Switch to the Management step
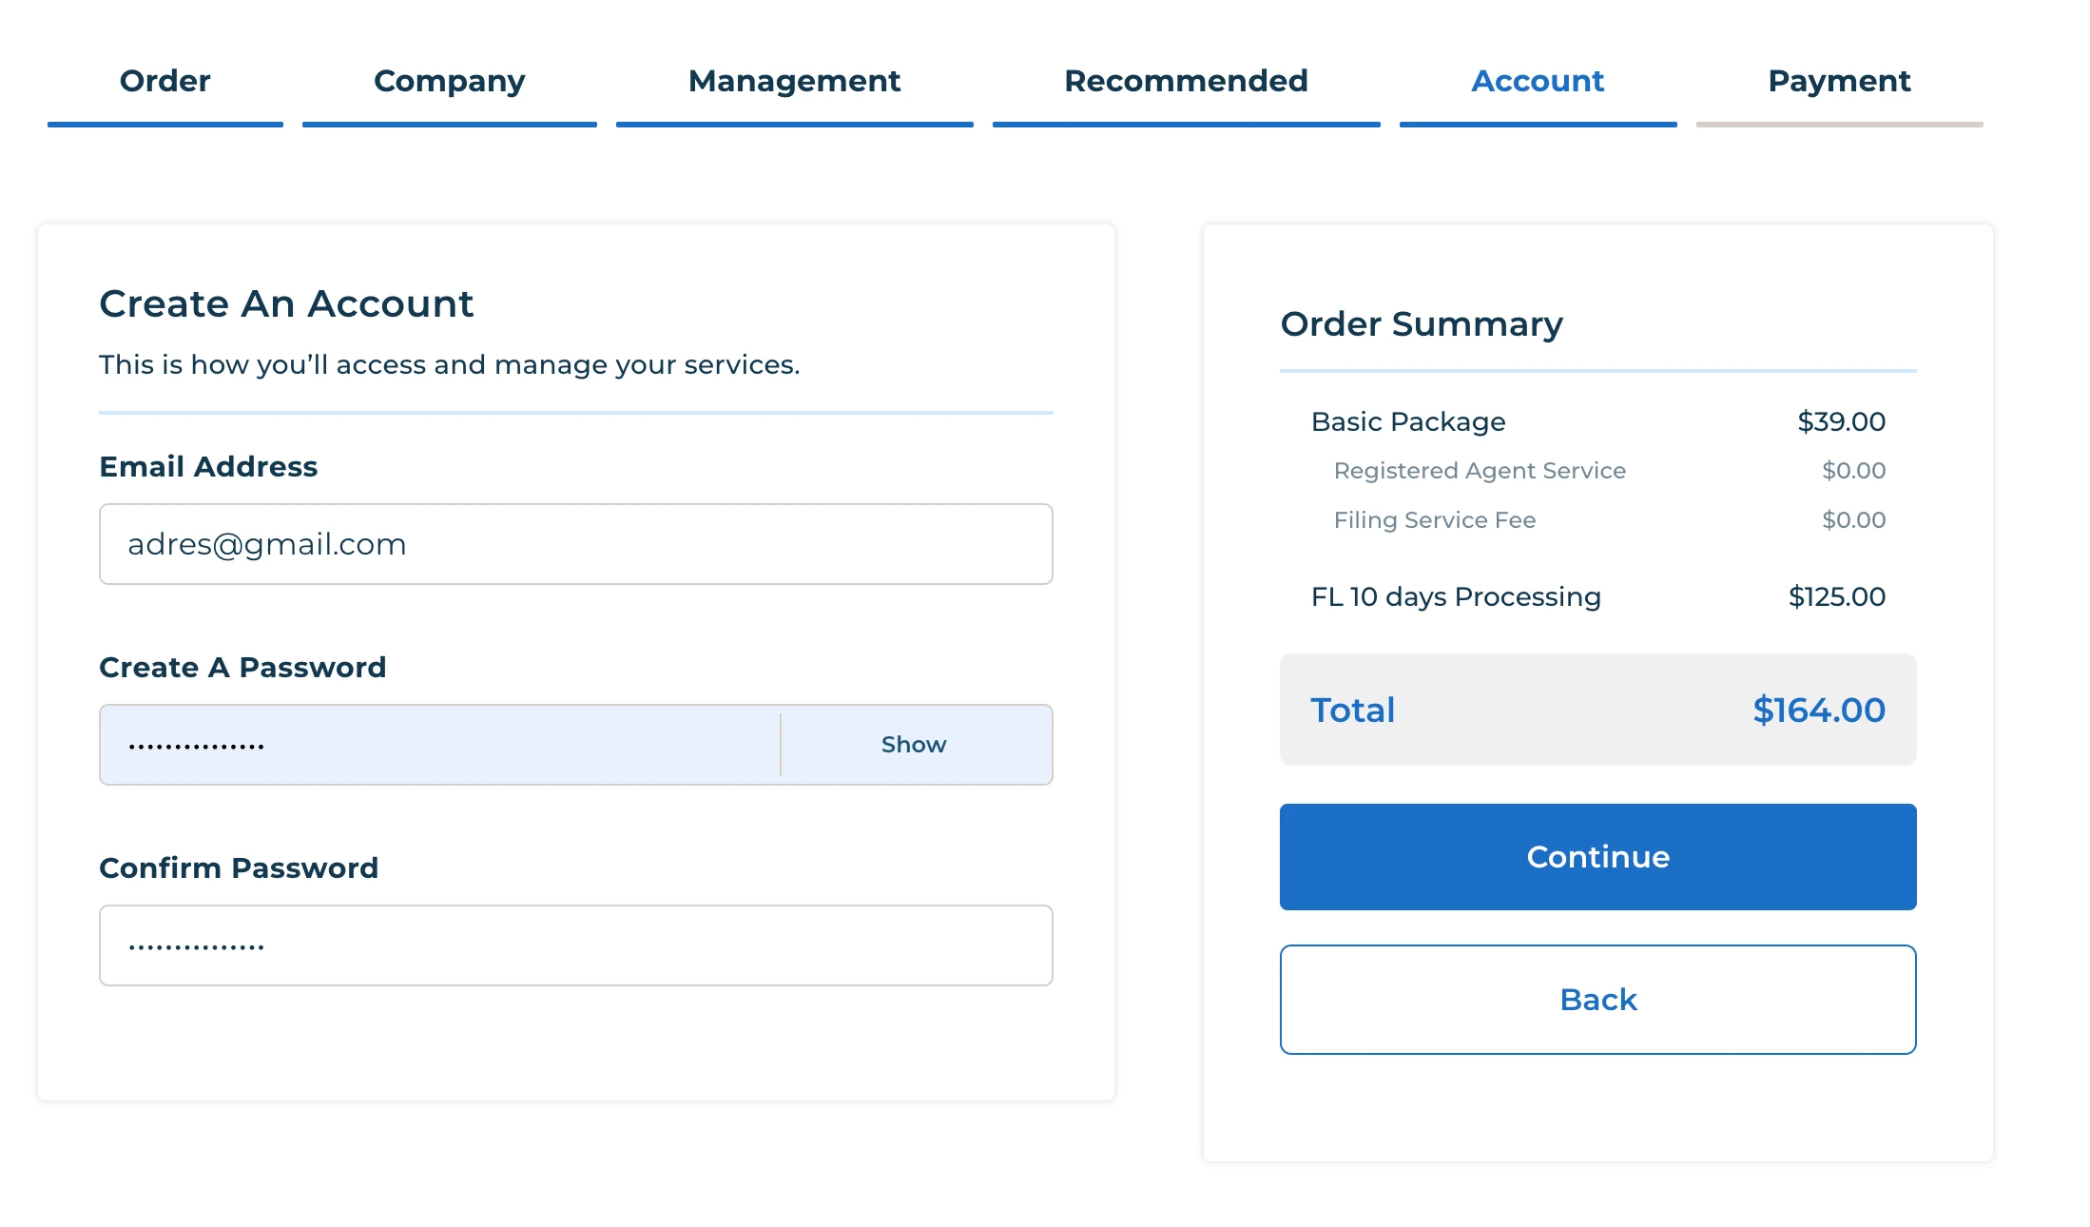The width and height of the screenshot is (2090, 1227). tap(794, 82)
